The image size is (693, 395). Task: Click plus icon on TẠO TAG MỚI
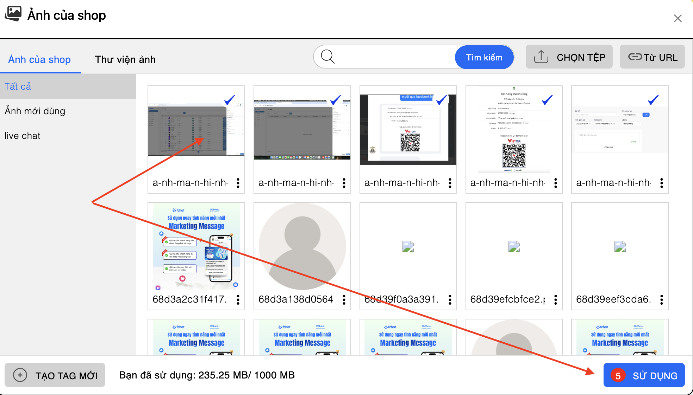point(20,375)
